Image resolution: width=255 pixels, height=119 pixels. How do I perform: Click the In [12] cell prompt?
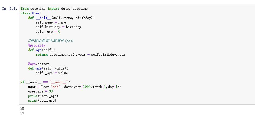click(x=9, y=9)
